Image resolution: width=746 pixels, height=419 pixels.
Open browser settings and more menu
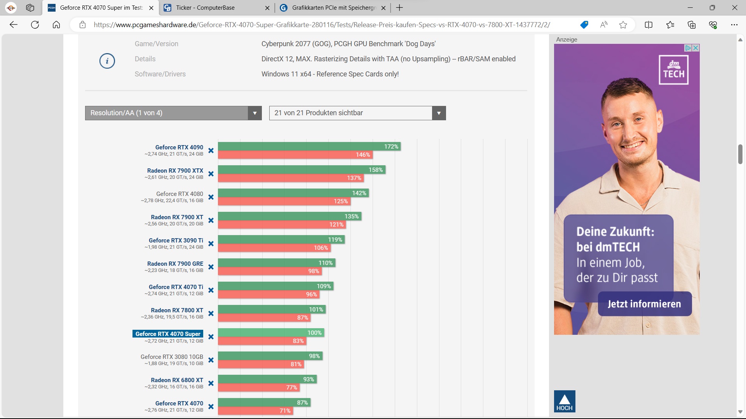(x=734, y=25)
